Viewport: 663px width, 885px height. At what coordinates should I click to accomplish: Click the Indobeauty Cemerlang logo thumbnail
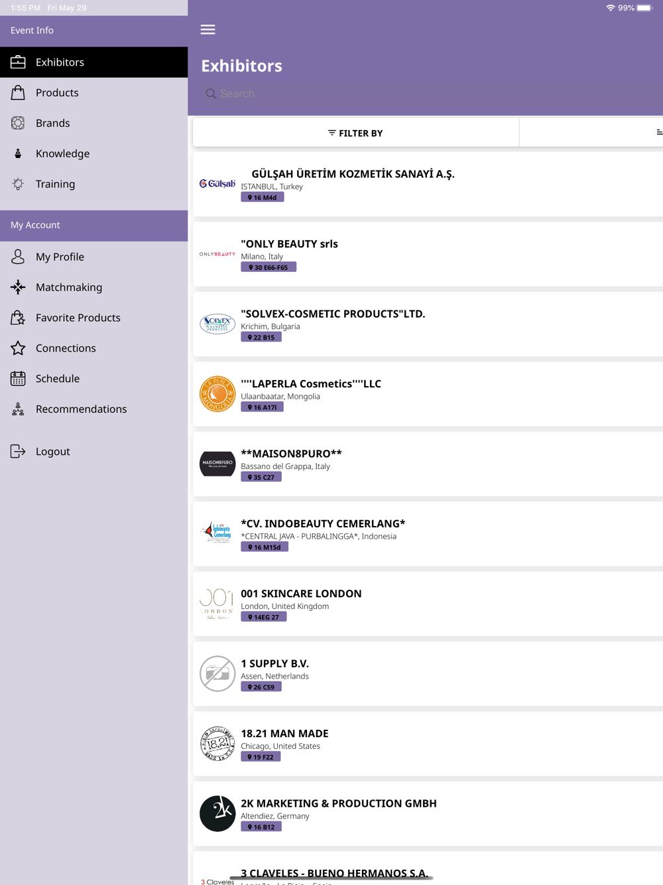[217, 532]
